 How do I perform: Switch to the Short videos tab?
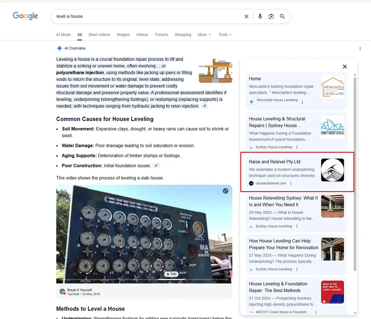point(99,35)
